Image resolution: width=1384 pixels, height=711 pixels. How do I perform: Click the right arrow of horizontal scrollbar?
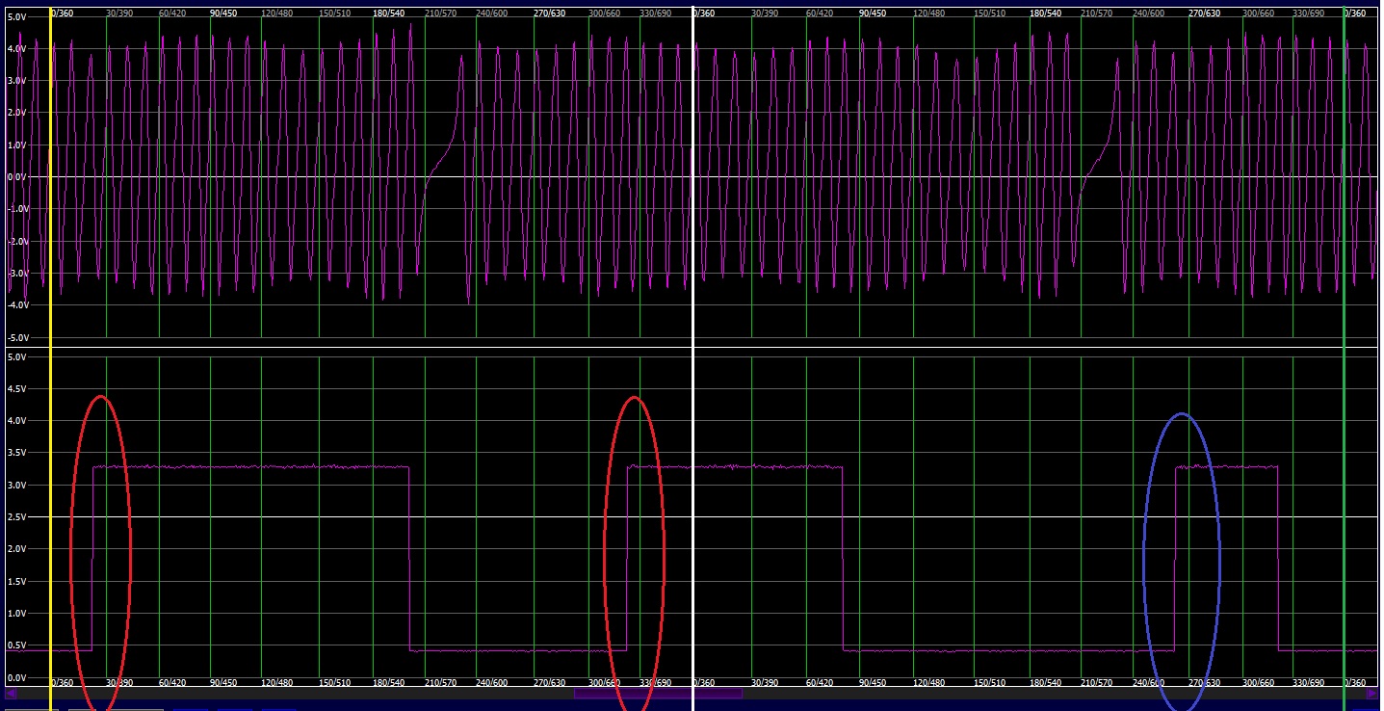[x=1372, y=692]
